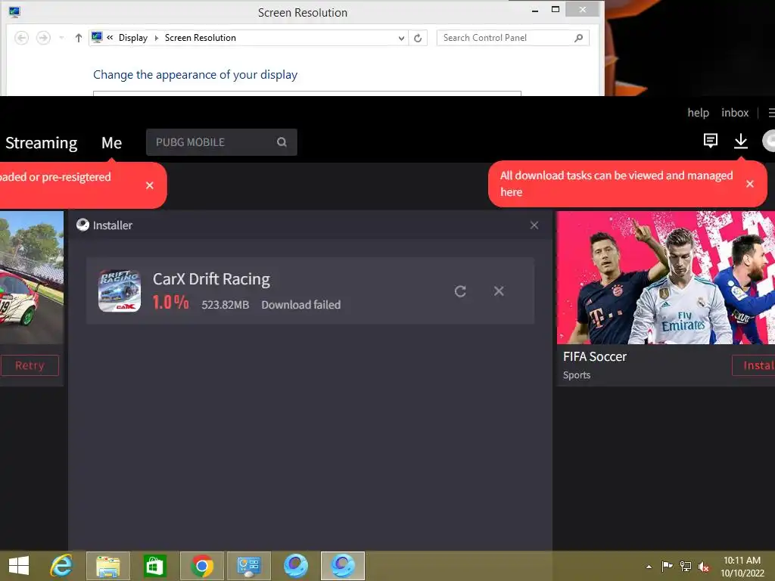Click the CarX Drift Racing title text
Viewport: 775px width, 581px height.
pyautogui.click(x=211, y=279)
